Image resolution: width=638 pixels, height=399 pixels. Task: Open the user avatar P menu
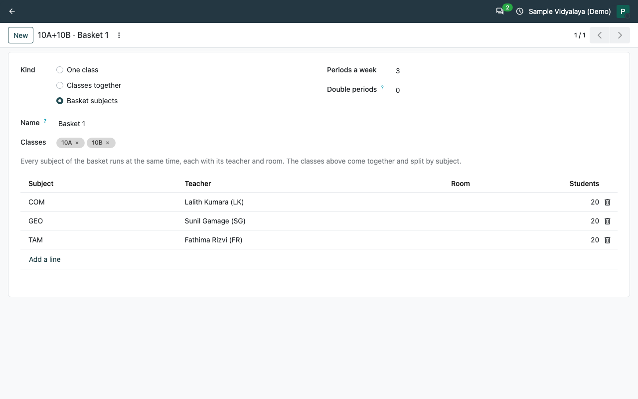pos(623,11)
